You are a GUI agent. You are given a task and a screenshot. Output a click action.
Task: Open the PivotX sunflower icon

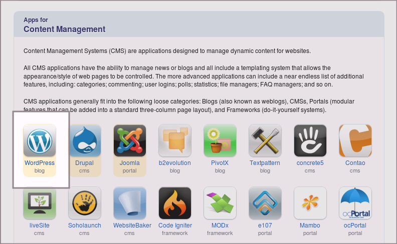(x=220, y=140)
